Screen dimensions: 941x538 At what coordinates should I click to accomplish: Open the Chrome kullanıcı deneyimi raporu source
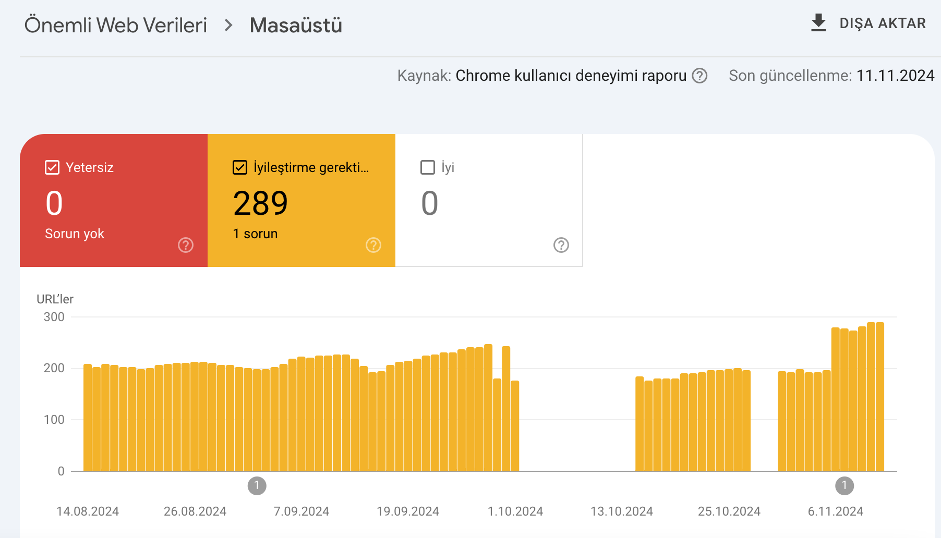tap(571, 76)
